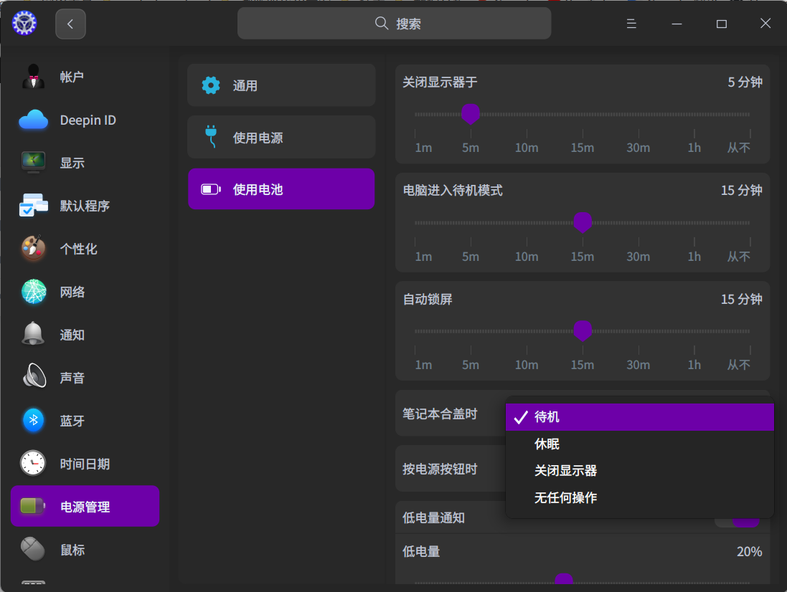
Task: Go back with the arrow button
Action: [70, 24]
